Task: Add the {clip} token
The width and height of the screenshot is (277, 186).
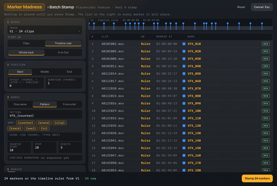Action: click(60, 122)
